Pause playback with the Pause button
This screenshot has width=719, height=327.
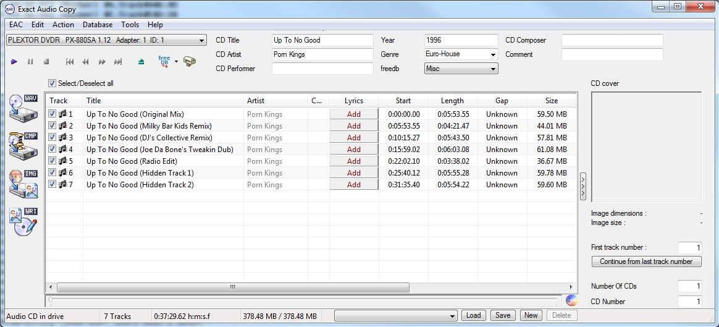[30, 61]
